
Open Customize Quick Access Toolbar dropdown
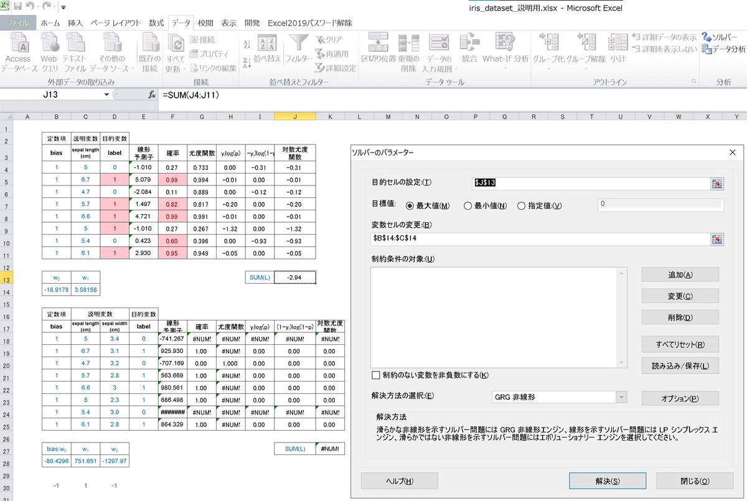[64, 7]
